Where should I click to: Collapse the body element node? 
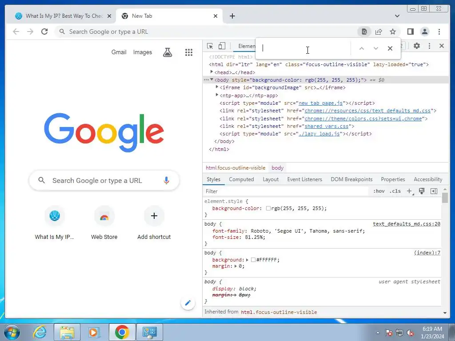click(x=212, y=80)
